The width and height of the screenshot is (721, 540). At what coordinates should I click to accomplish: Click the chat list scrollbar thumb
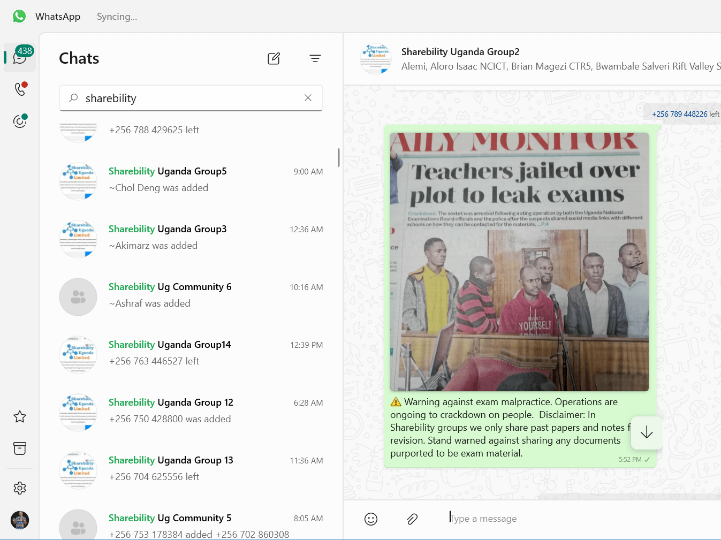tap(339, 157)
